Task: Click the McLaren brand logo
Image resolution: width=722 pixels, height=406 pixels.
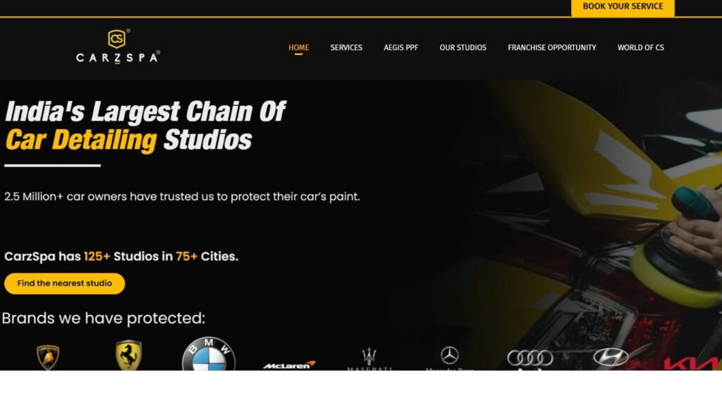Action: [289, 365]
